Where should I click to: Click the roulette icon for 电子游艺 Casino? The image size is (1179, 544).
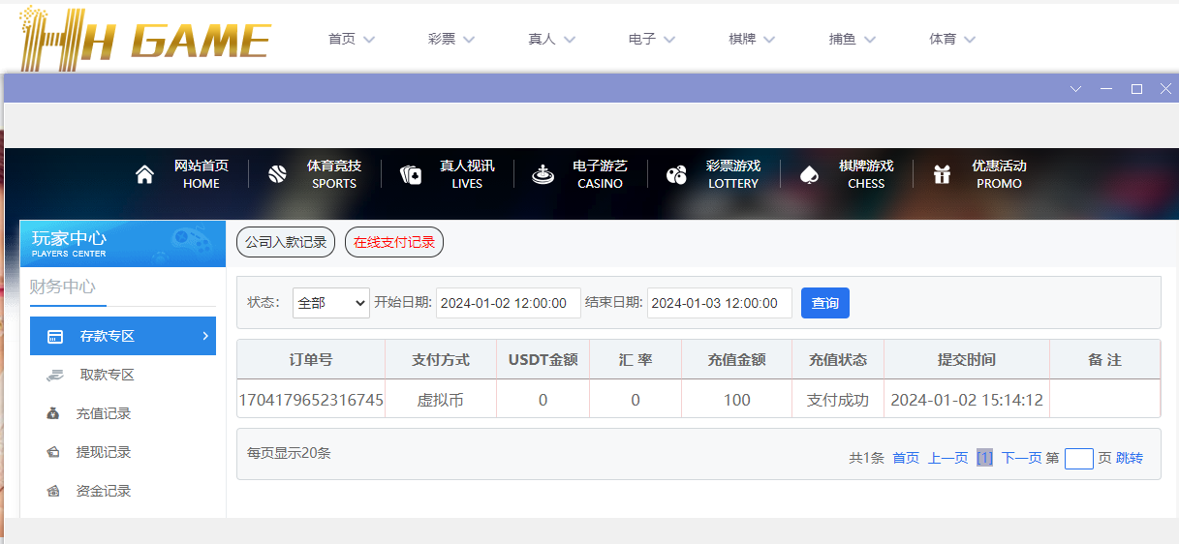[x=543, y=174]
